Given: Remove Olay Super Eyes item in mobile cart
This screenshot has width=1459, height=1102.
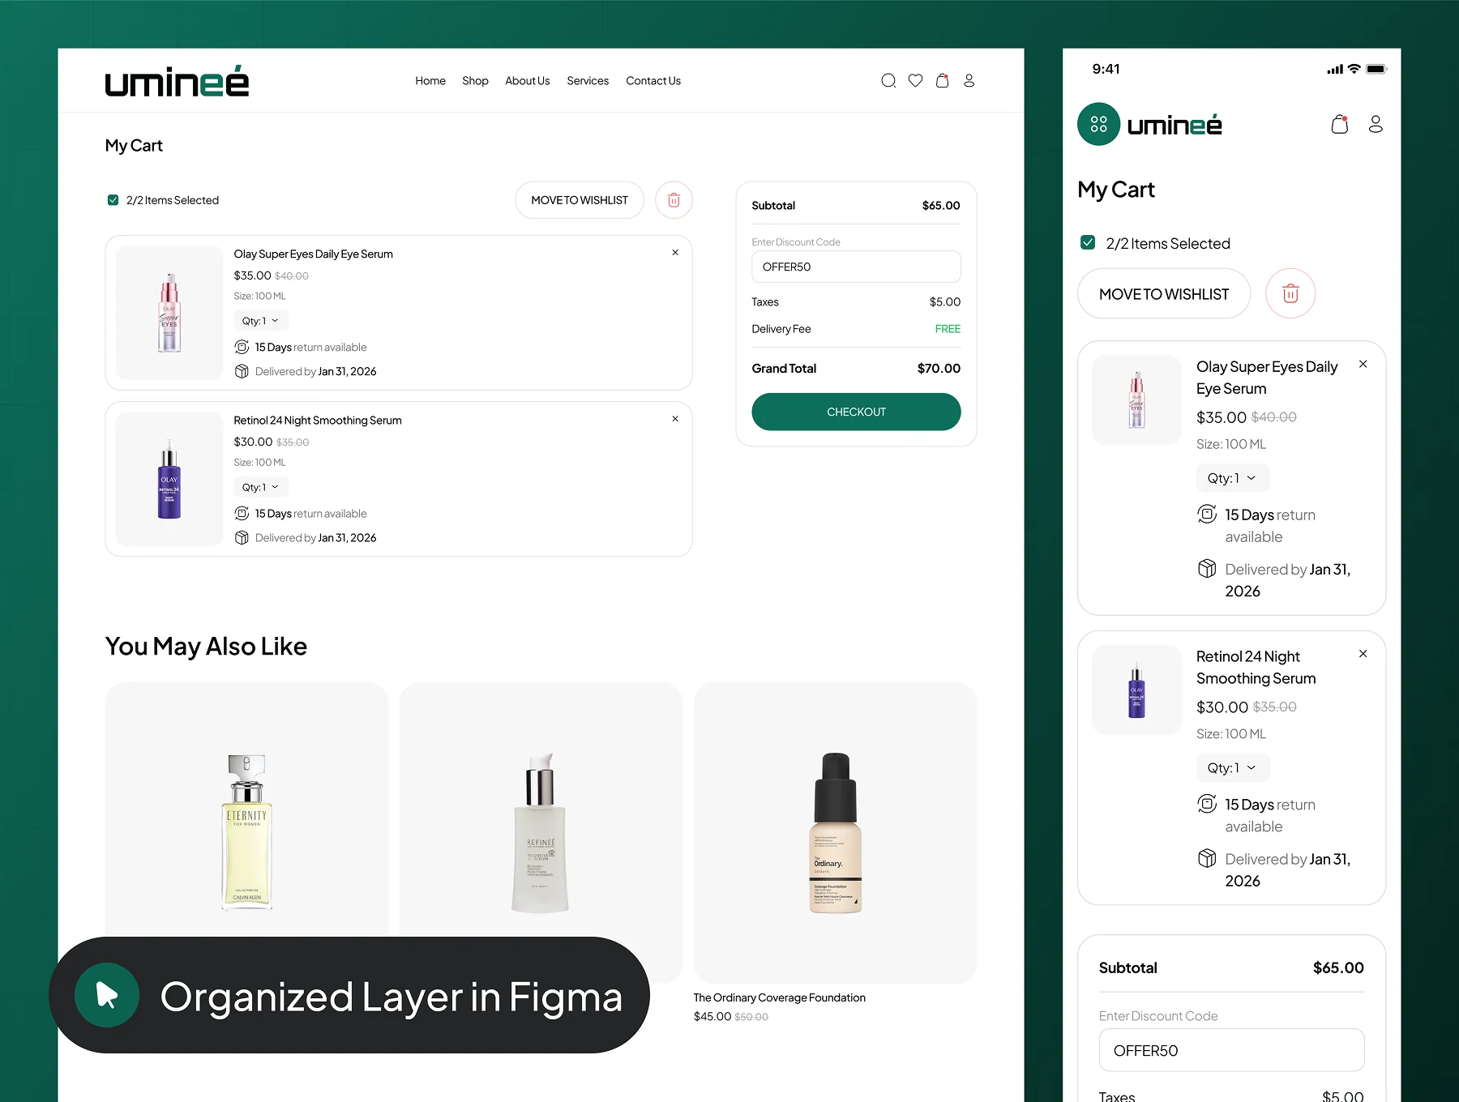Looking at the screenshot, I should (x=1363, y=365).
